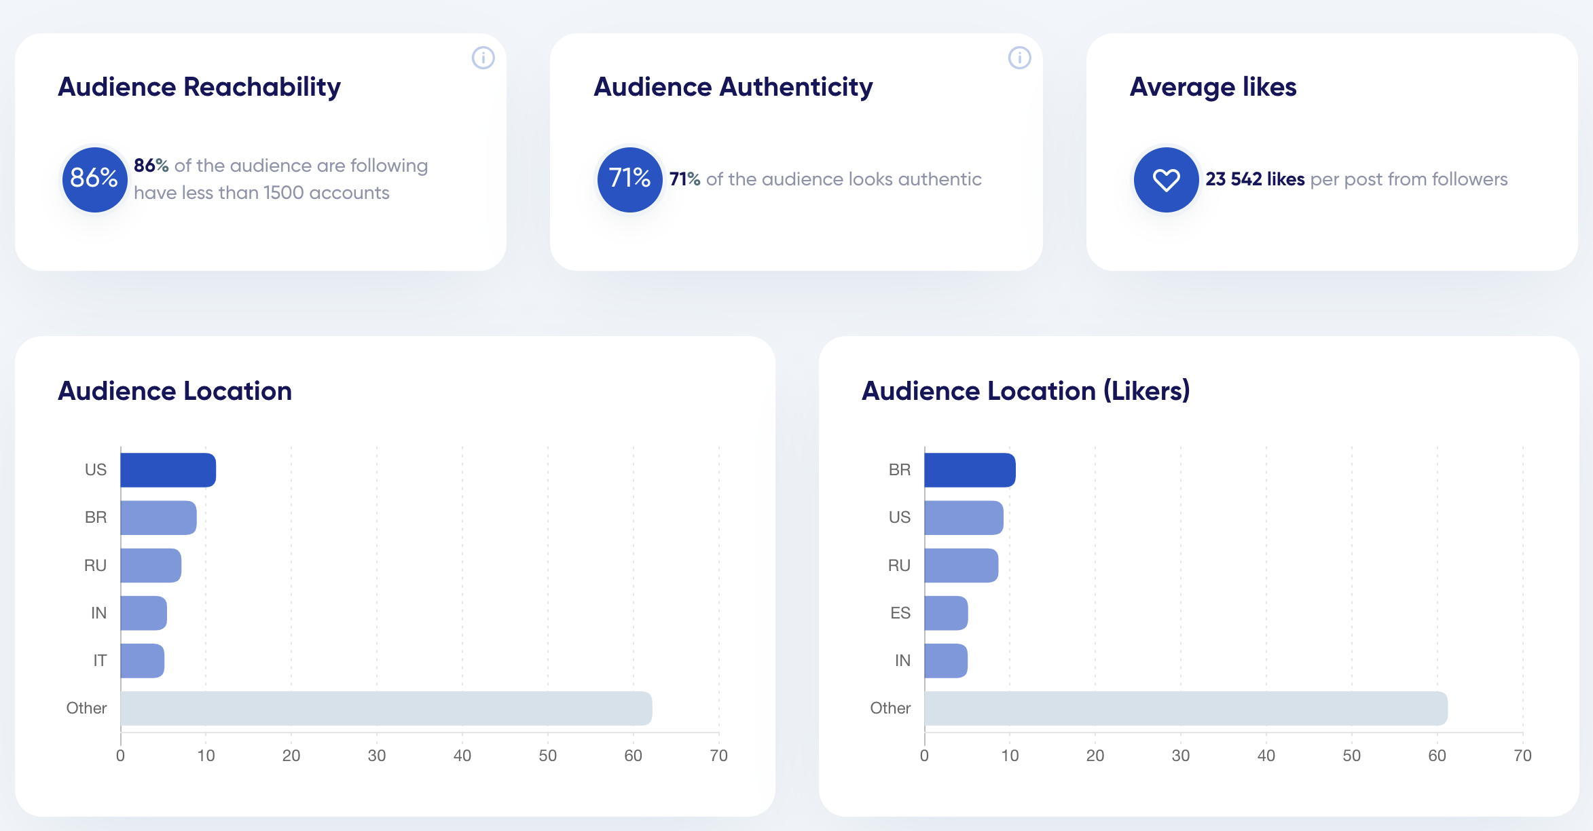Click the BR bar in Audience Location chart

pyautogui.click(x=158, y=517)
